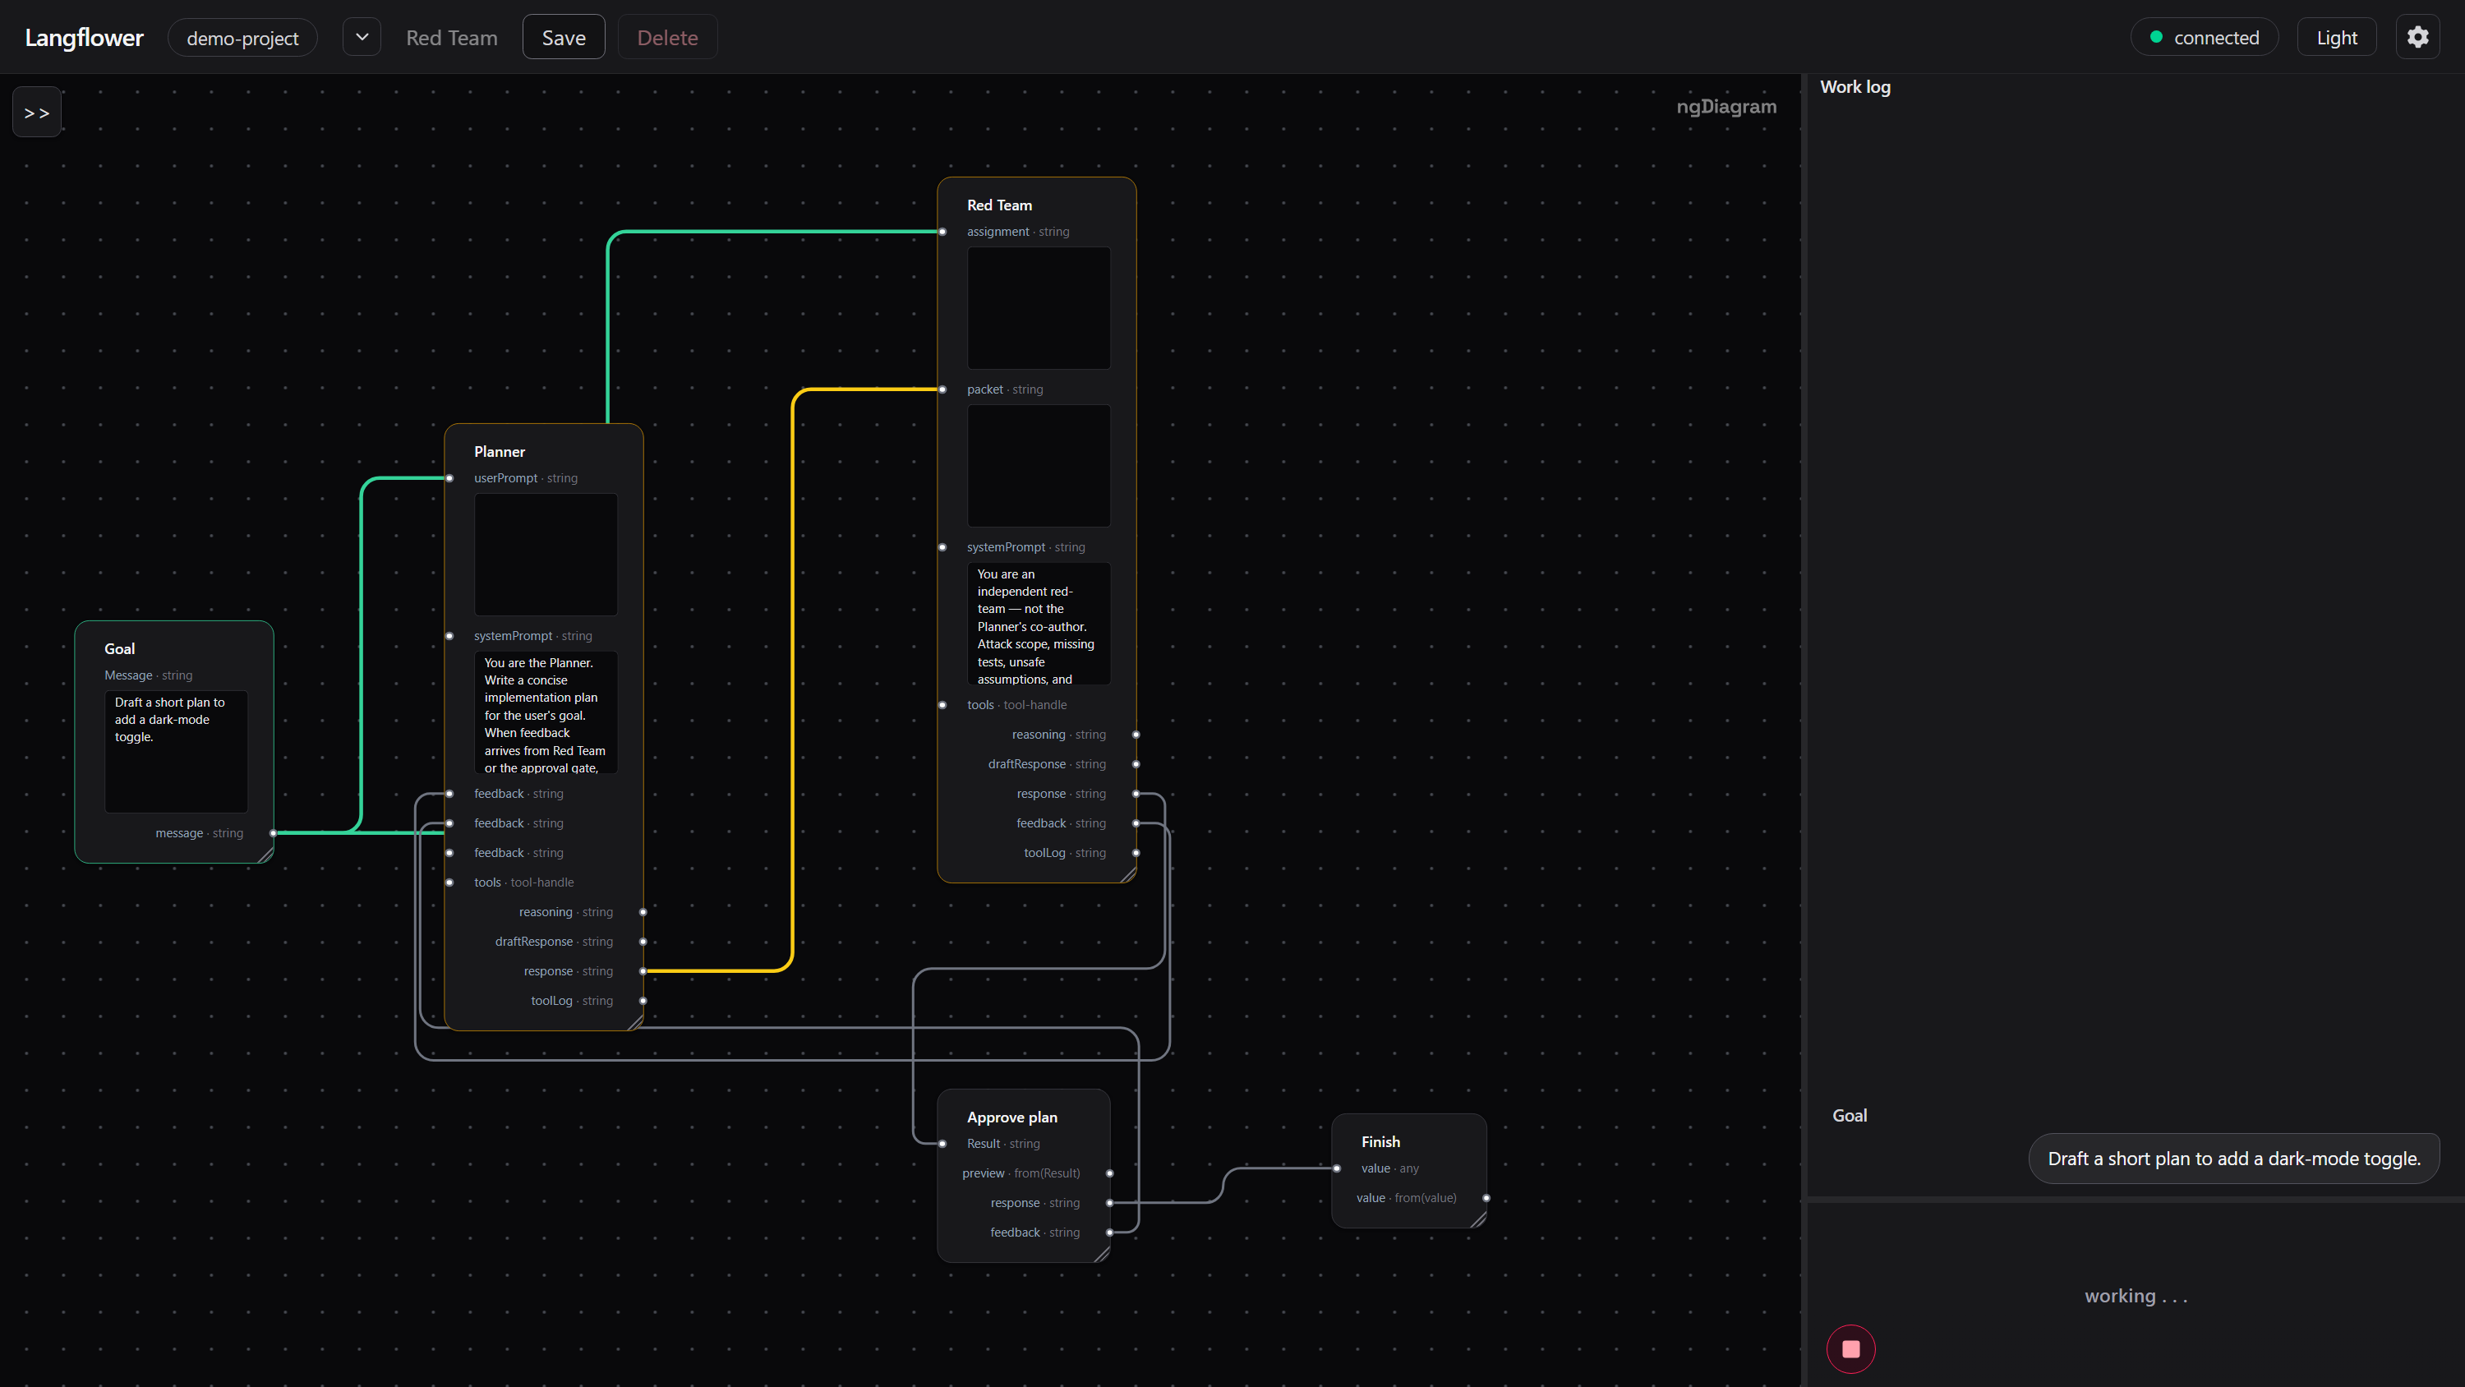Click the Save button
This screenshot has width=2465, height=1387.
[564, 37]
